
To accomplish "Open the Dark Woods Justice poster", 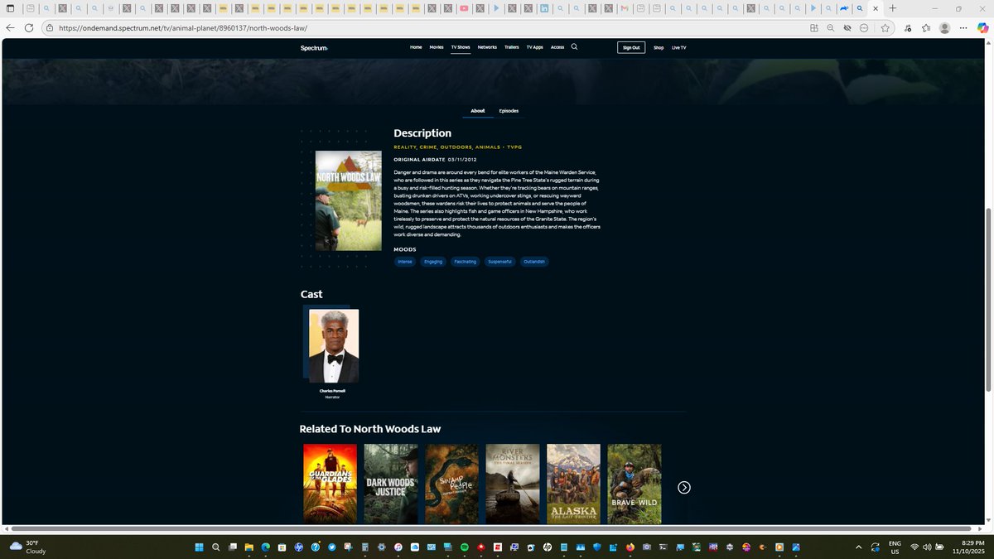I will [391, 484].
